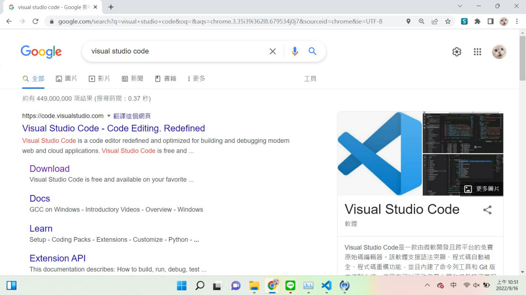
Task: Switch to the 圖片 tab
Action: pyautogui.click(x=66, y=78)
